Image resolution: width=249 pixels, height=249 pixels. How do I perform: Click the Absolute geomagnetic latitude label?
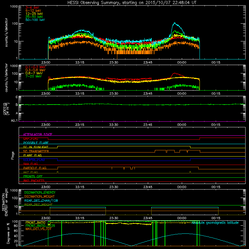coord(215,223)
